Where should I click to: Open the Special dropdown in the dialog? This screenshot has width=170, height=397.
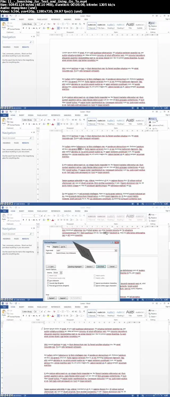pyautogui.click(x=63, y=298)
